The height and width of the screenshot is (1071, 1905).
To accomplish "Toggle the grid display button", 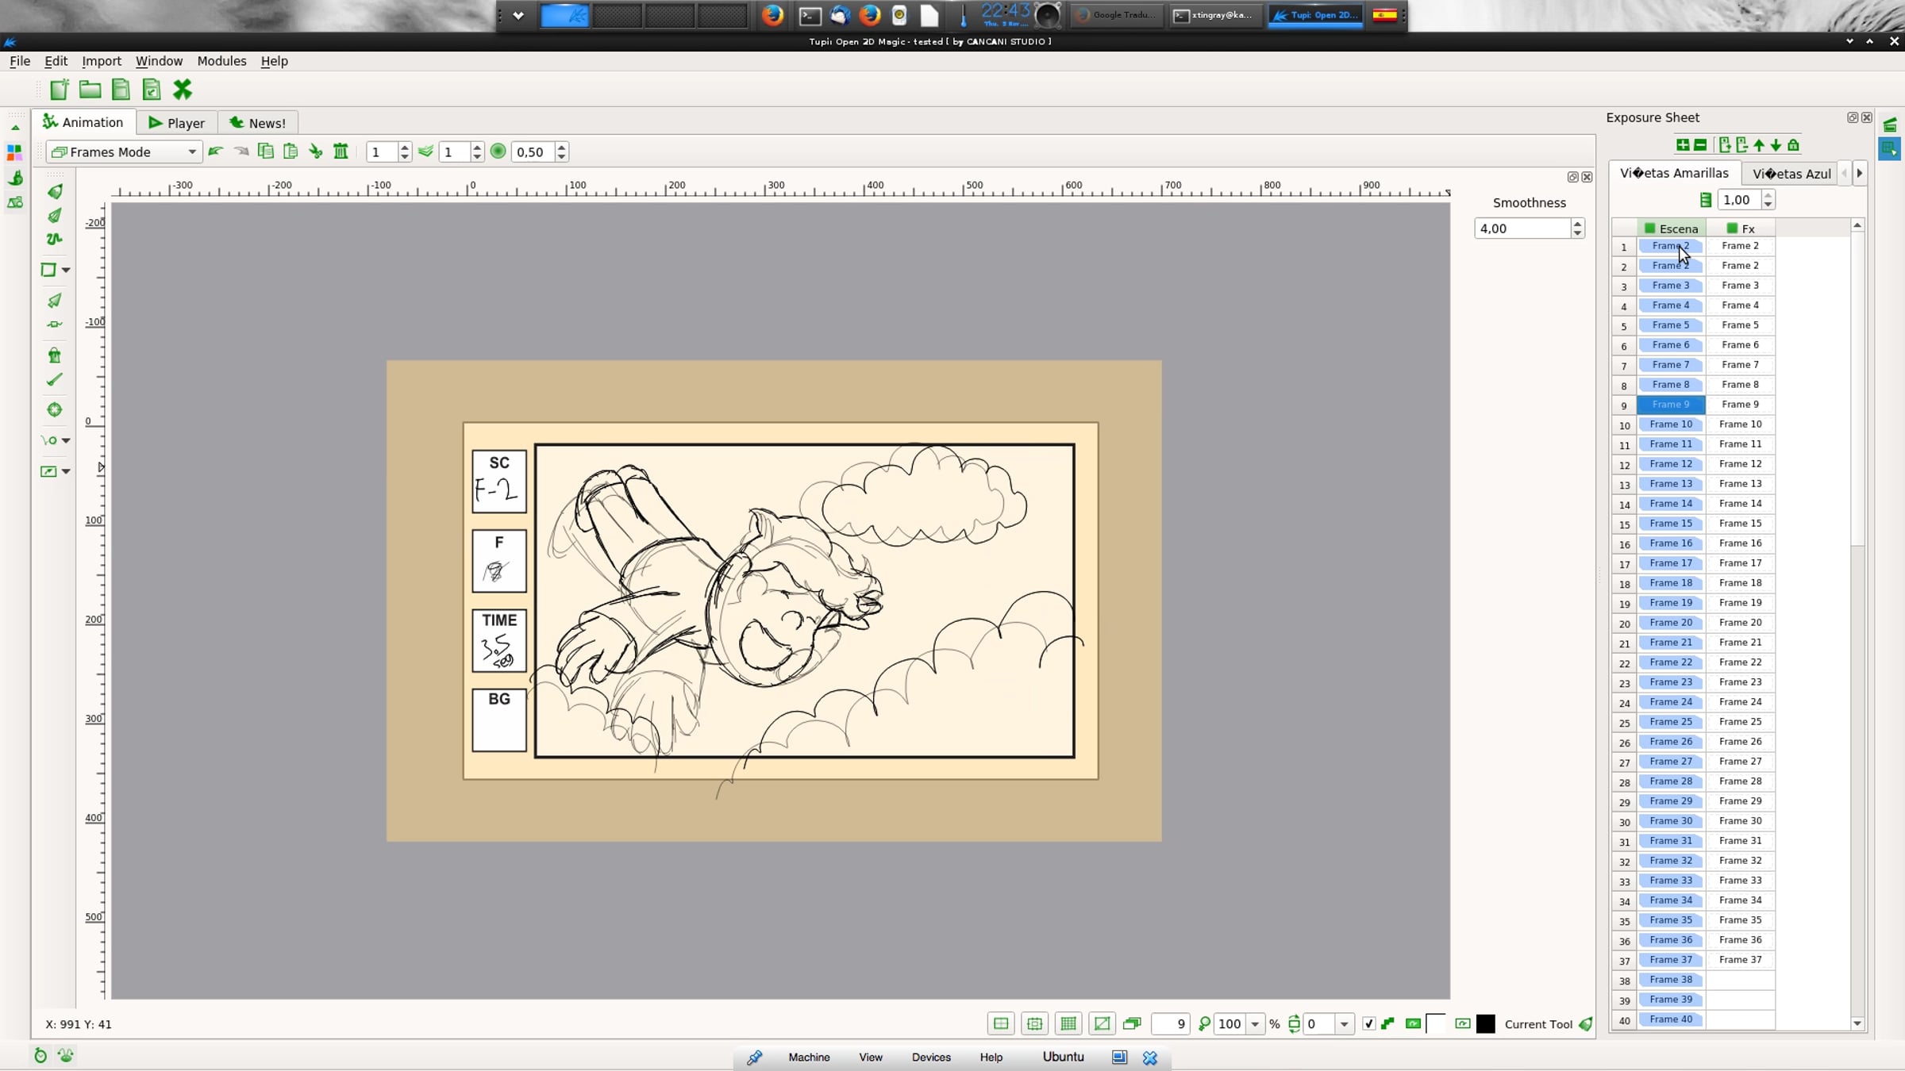I will 1068,1024.
